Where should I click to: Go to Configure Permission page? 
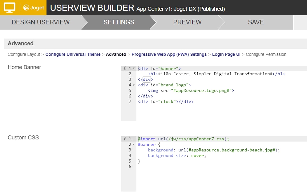click(x=266, y=54)
